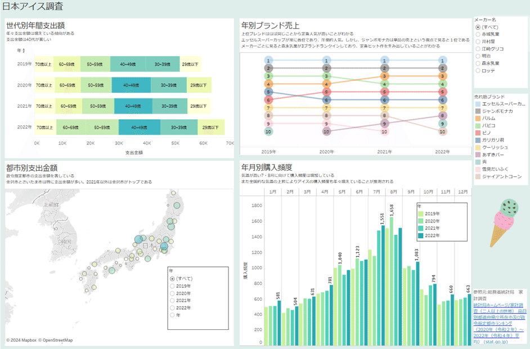Click the sort icon beside 年 header

[23, 51]
